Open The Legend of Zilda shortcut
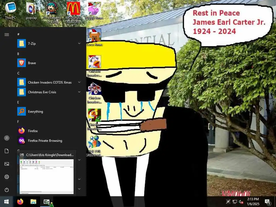 click(53, 13)
